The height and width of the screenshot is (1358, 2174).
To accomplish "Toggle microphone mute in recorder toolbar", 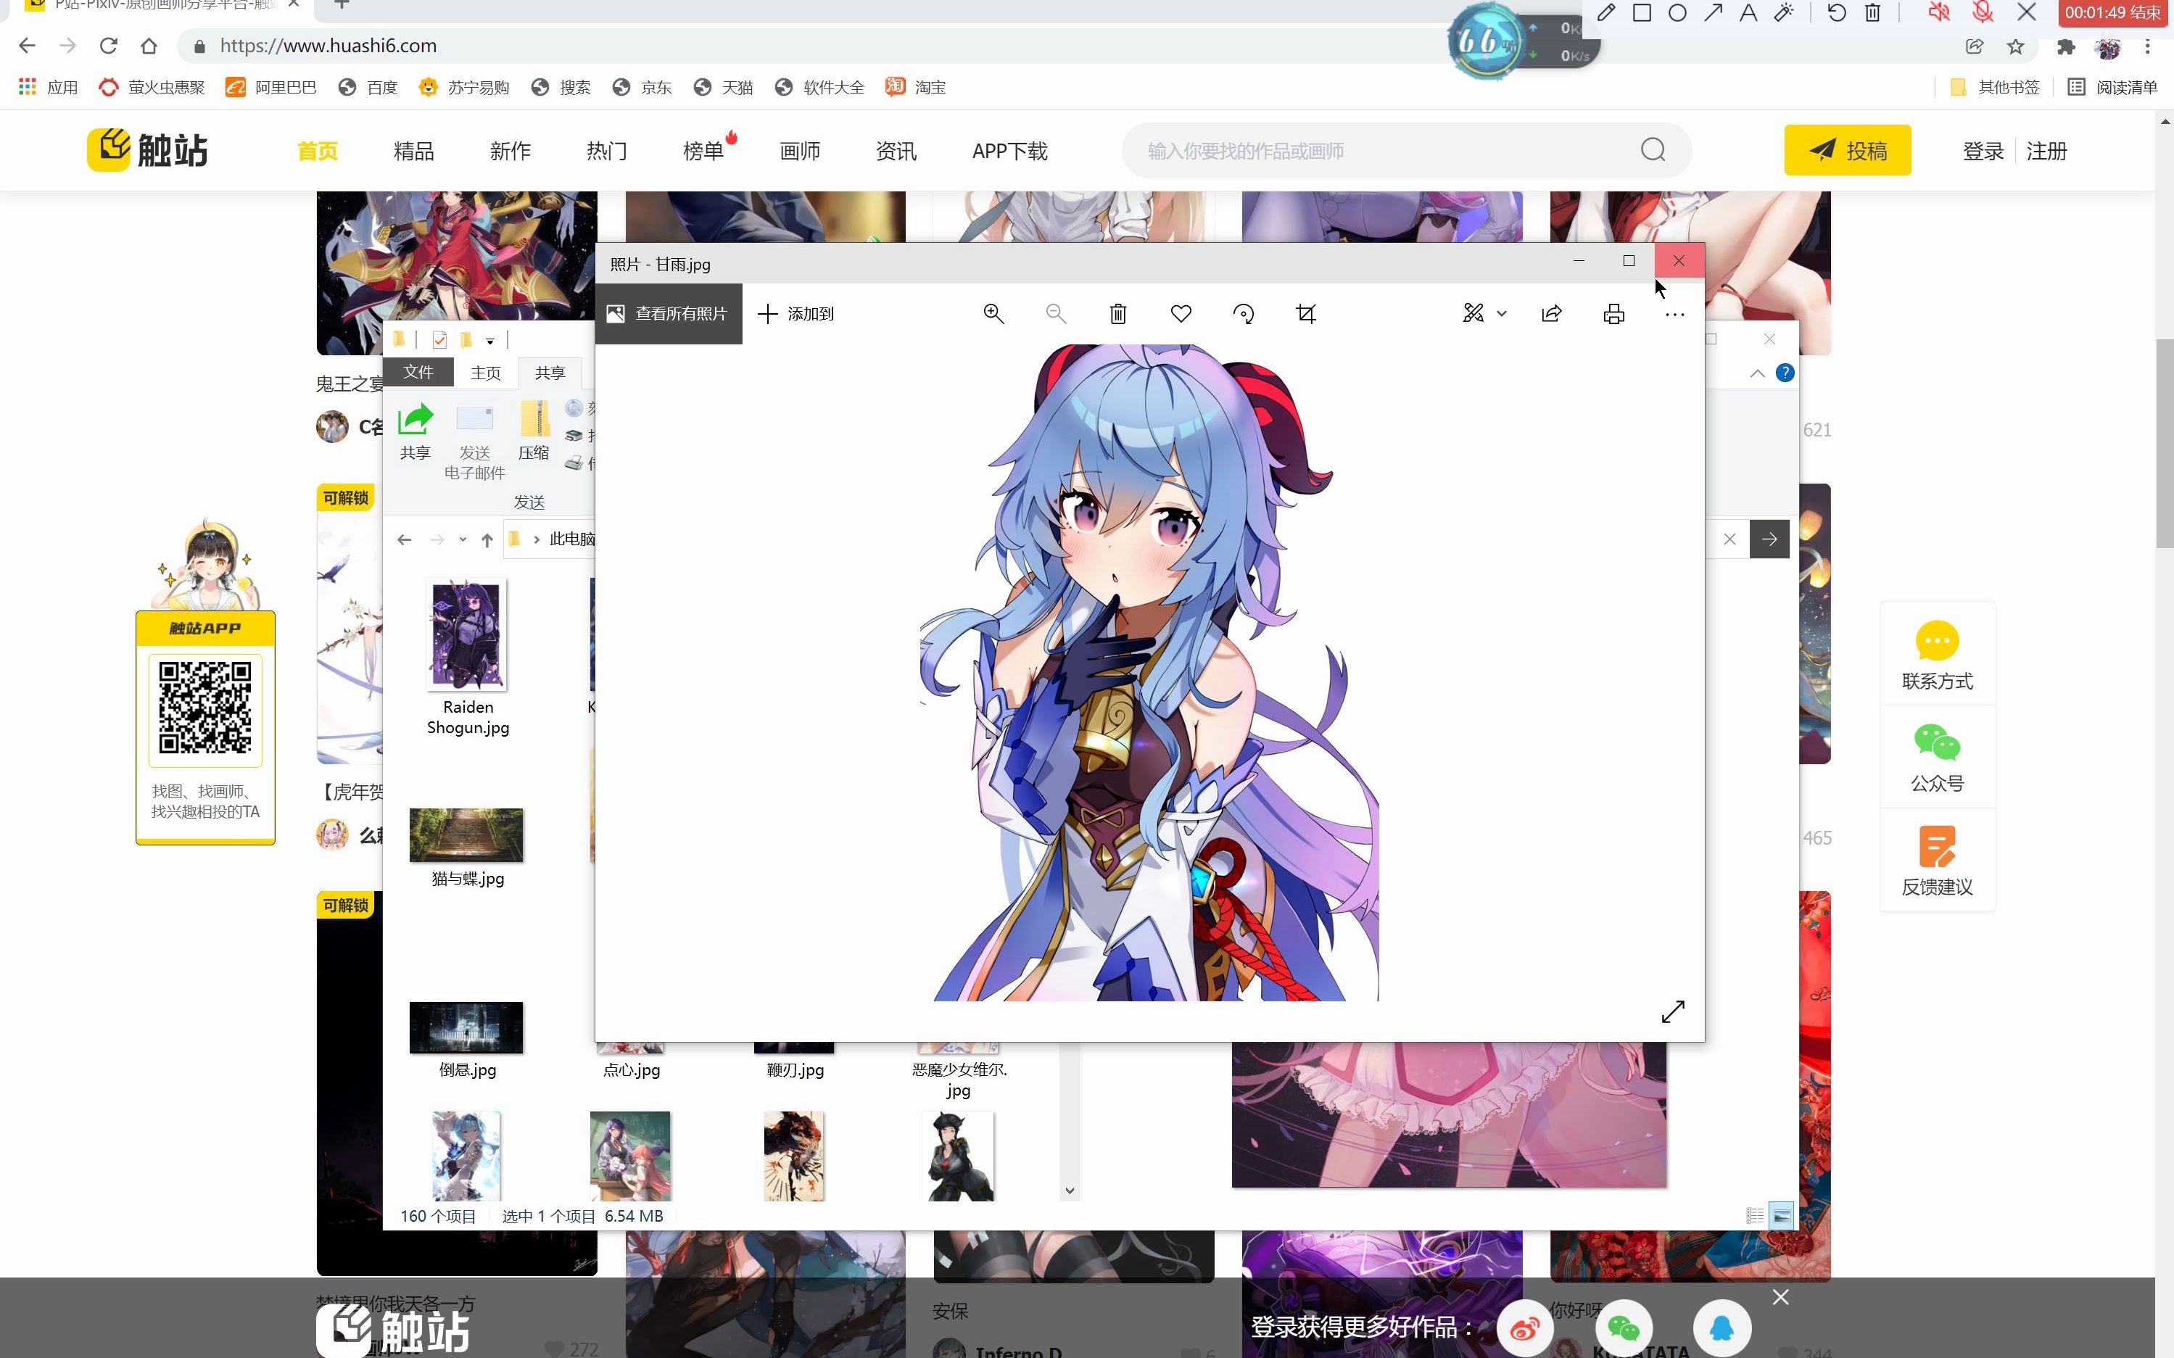I will (1983, 12).
